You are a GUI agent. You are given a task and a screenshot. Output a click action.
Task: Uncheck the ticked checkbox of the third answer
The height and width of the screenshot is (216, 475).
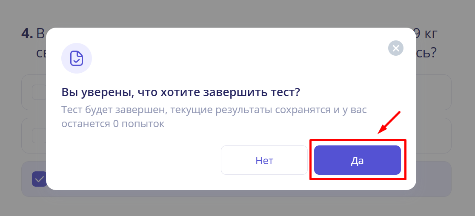39,179
